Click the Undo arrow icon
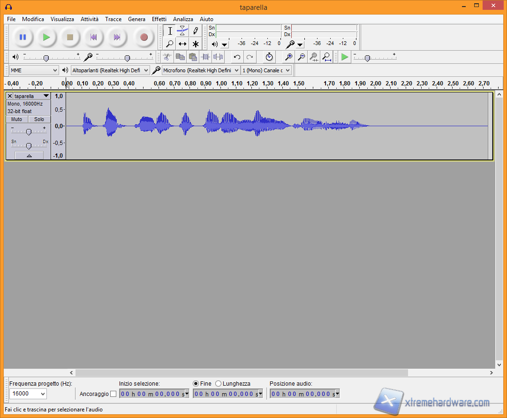The width and height of the screenshot is (507, 418). pyautogui.click(x=237, y=57)
